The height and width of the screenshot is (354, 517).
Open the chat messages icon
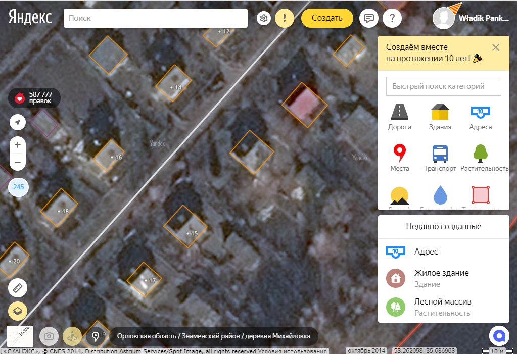368,18
